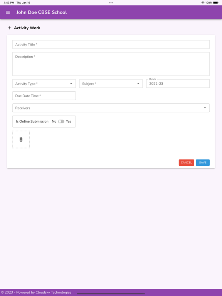This screenshot has height=296, width=222.
Task: Open the Activity Type dropdown
Action: (x=44, y=84)
